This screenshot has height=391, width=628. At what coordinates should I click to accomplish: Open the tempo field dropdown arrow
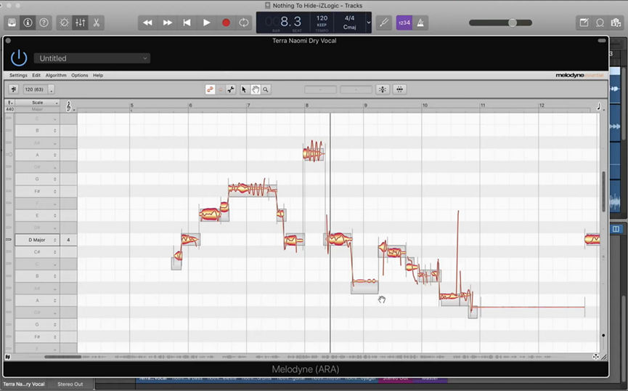[x=51, y=89]
